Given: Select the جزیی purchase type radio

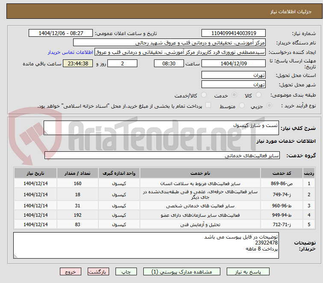Looking at the screenshot, I should pyautogui.click(x=269, y=106).
